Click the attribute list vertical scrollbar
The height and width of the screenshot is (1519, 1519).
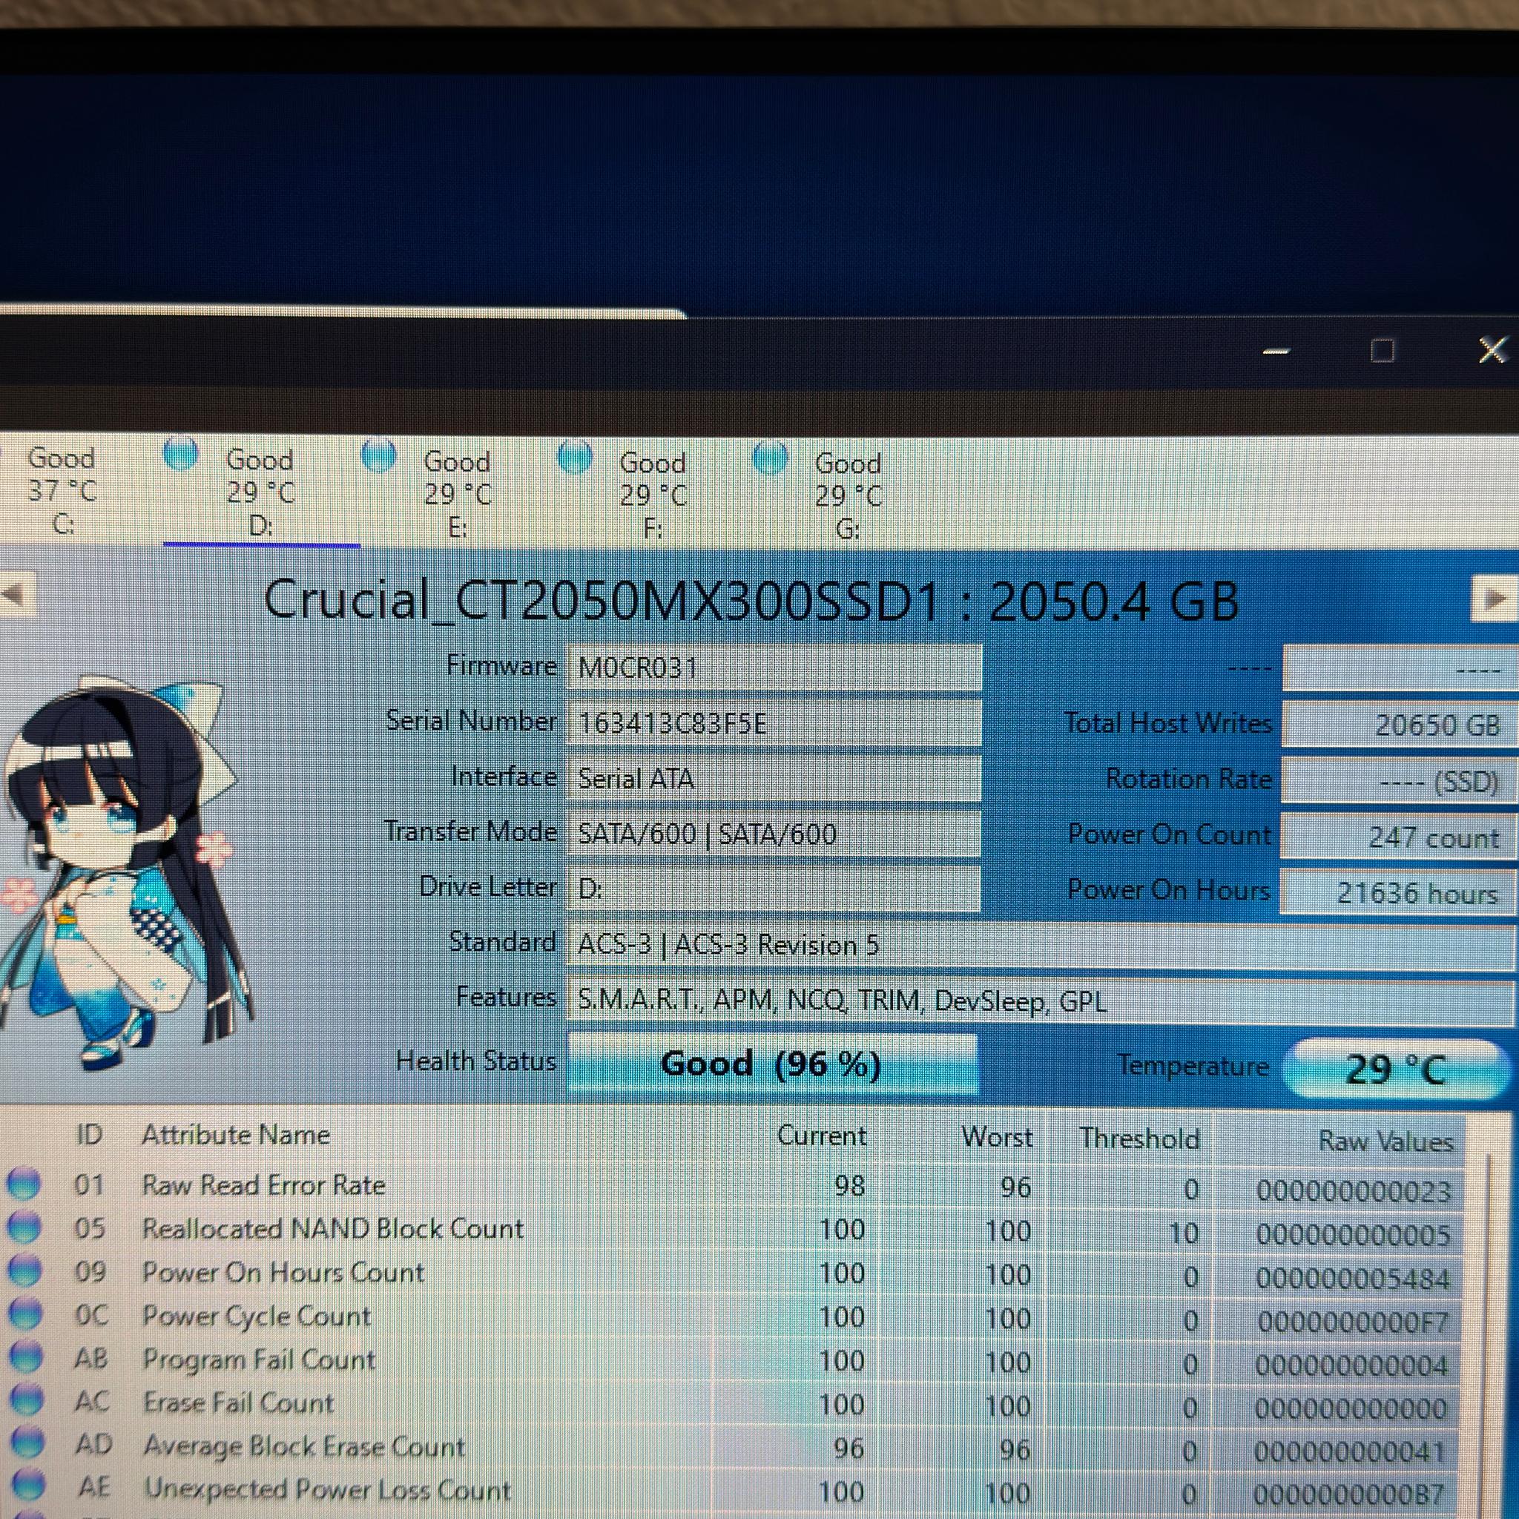tap(1489, 1337)
